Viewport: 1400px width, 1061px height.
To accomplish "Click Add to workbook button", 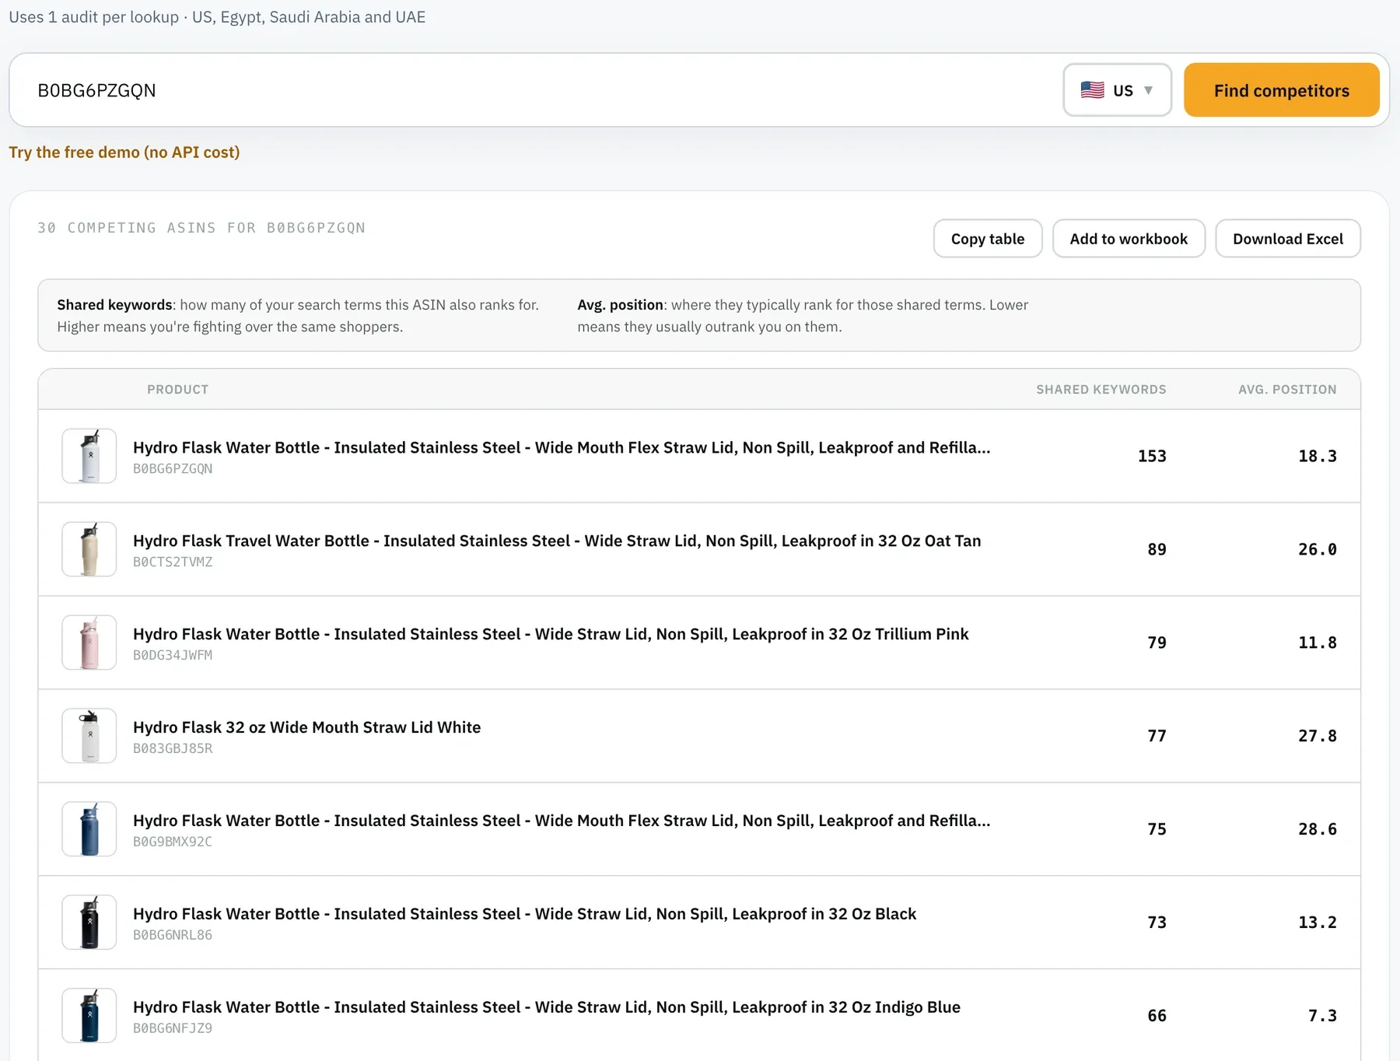I will coord(1129,239).
